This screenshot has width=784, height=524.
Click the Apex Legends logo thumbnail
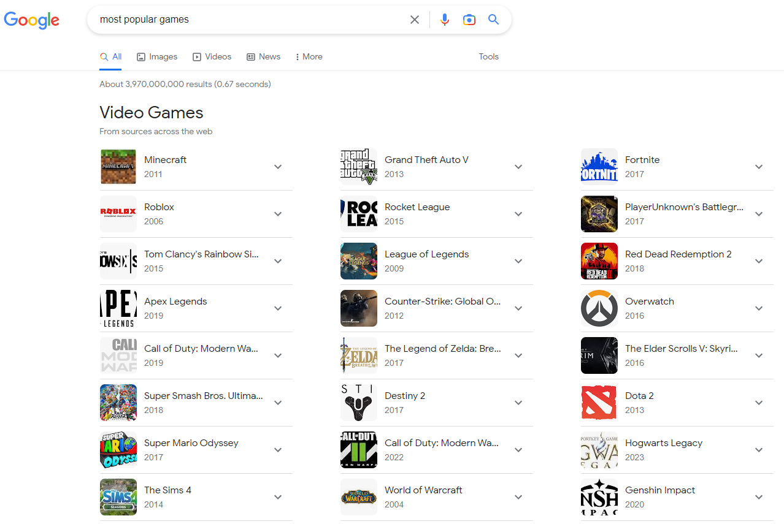(118, 308)
